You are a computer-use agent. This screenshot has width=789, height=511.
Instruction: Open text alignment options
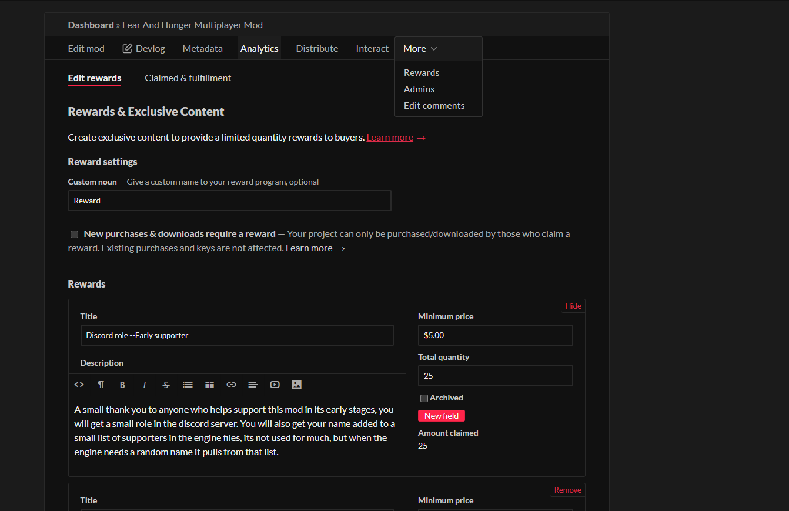(253, 385)
